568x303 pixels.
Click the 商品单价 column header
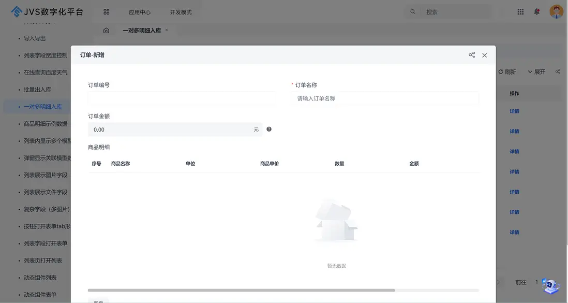(x=270, y=164)
